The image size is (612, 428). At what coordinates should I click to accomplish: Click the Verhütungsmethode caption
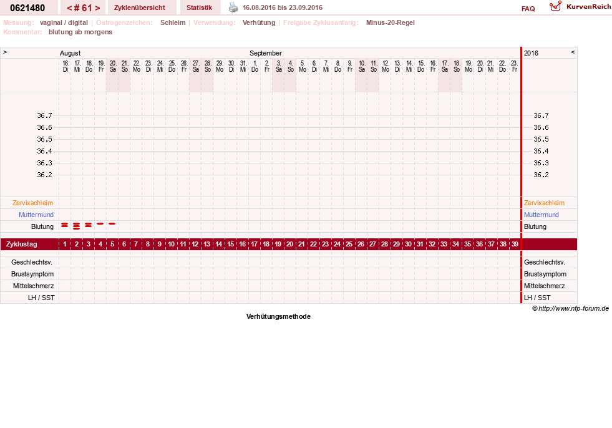[278, 317]
